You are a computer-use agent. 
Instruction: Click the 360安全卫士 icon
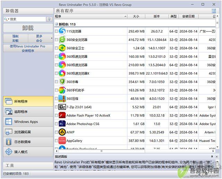(62, 48)
